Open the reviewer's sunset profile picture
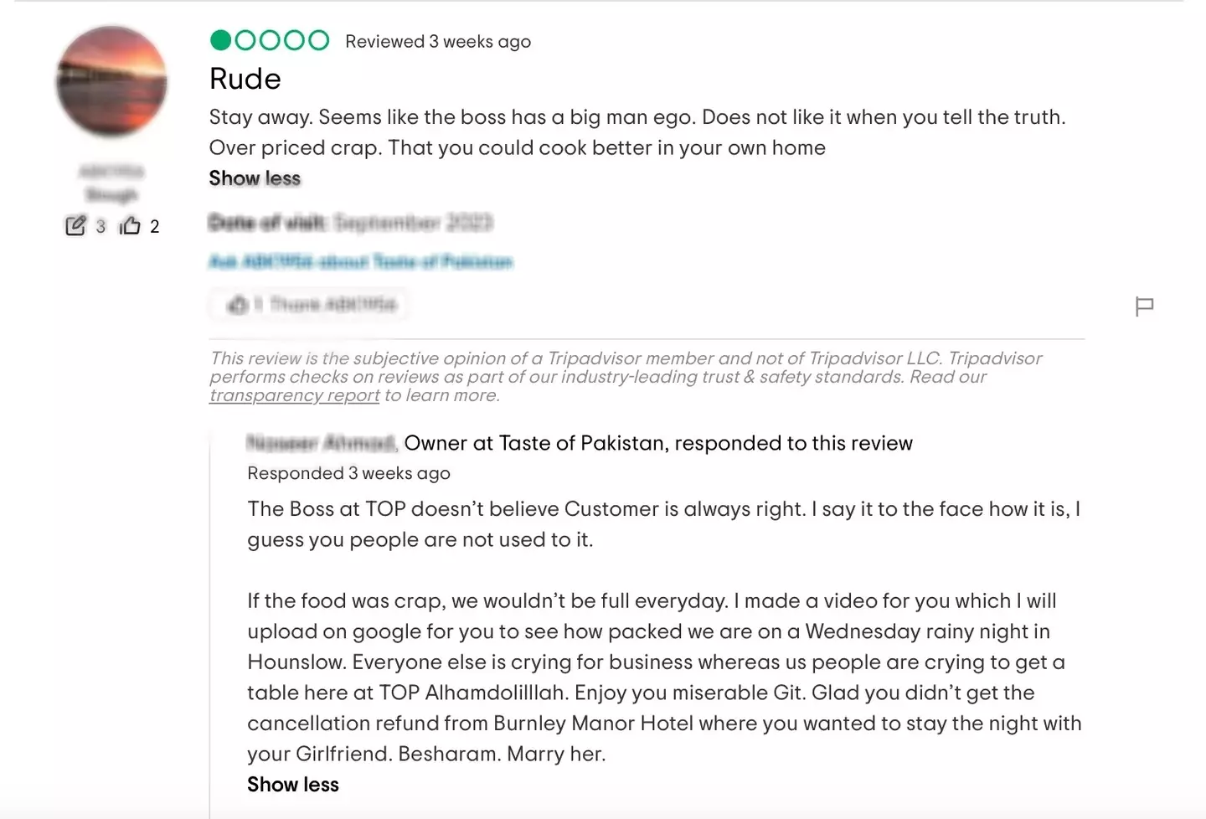This screenshot has height=819, width=1206. pos(111,81)
